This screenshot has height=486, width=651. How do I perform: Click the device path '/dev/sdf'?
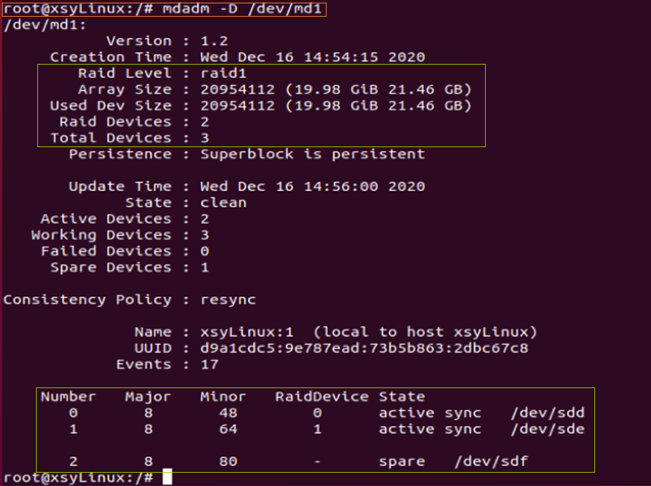pos(491,461)
